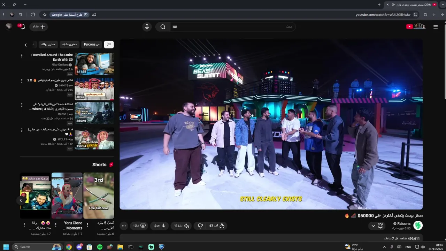The height and width of the screenshot is (251, 446).
Task: Open Windows Start menu
Action: (6, 247)
